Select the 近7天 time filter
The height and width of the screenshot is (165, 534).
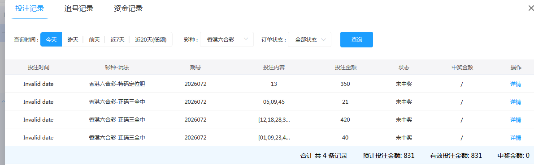coord(117,39)
